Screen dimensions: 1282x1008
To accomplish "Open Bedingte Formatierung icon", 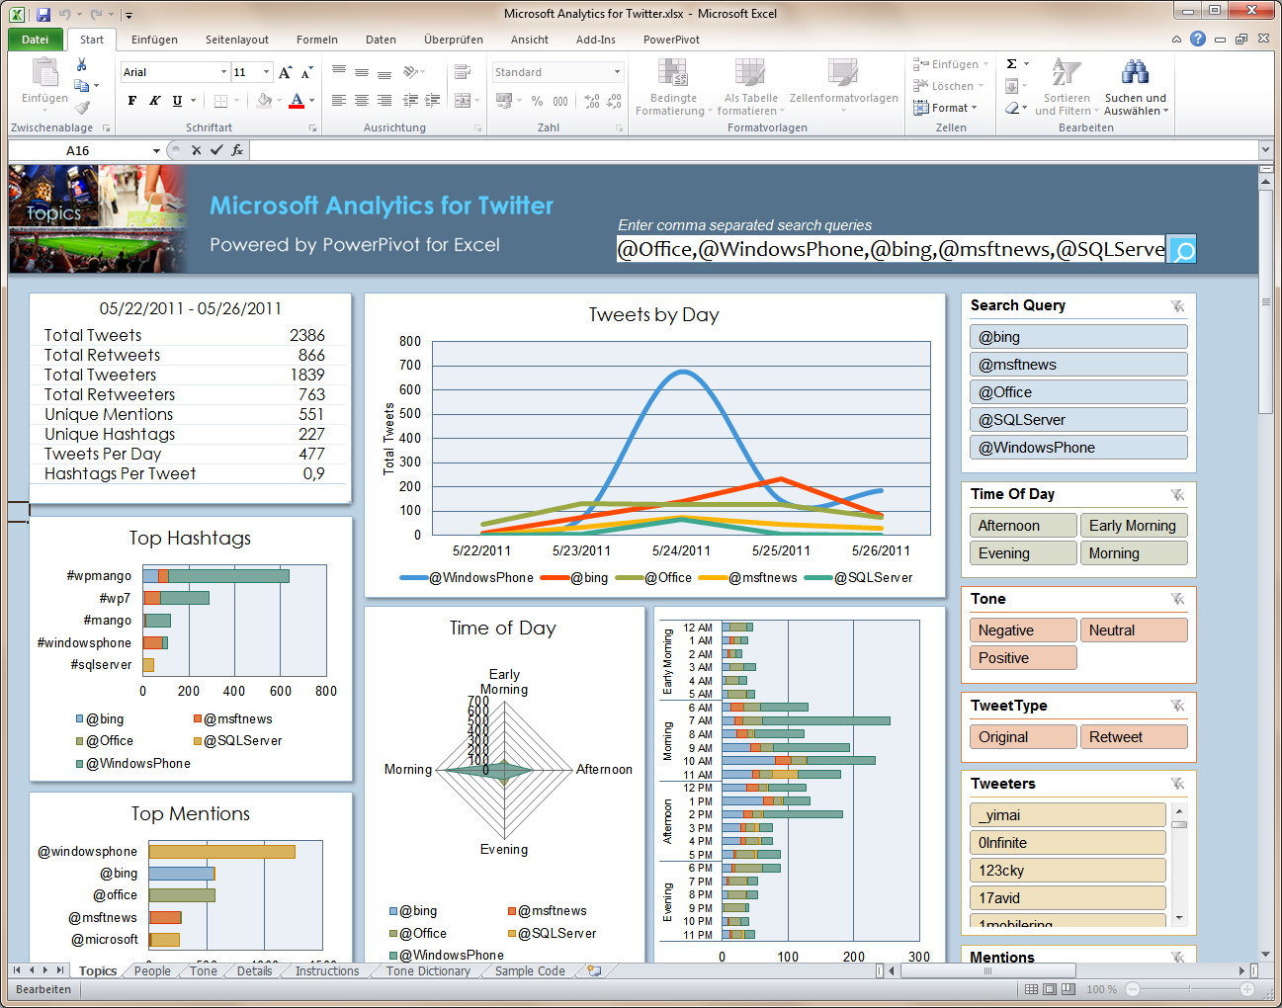I will pyautogui.click(x=673, y=75).
